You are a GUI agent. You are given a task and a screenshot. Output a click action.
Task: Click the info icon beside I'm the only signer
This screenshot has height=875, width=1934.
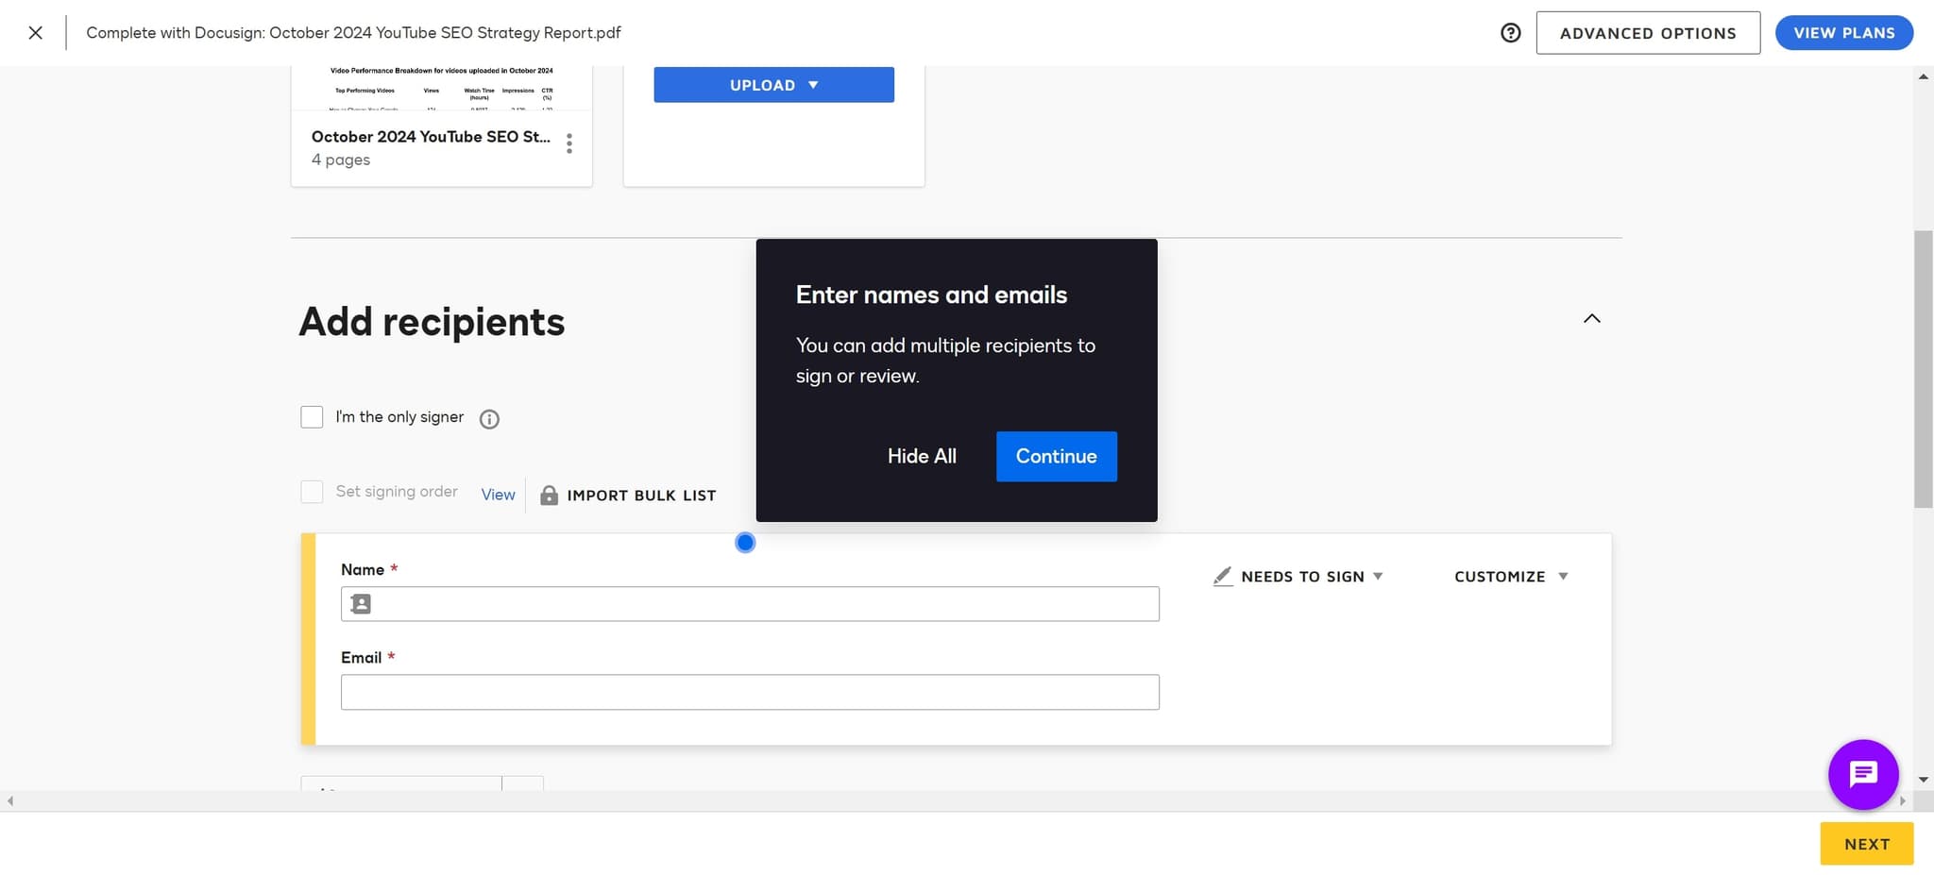pyautogui.click(x=488, y=419)
